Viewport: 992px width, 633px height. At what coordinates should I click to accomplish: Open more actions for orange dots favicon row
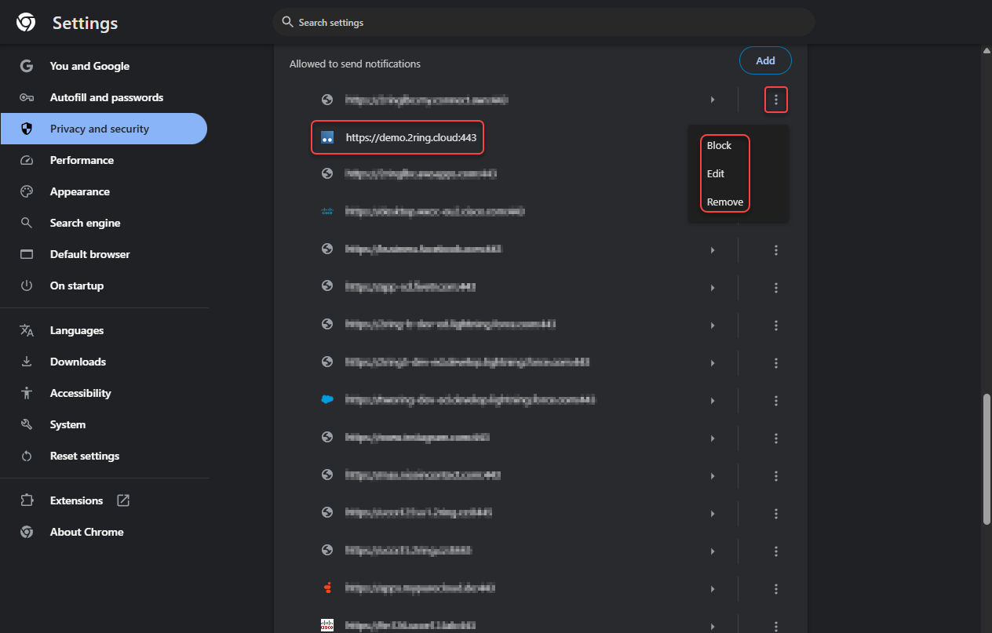click(x=776, y=589)
